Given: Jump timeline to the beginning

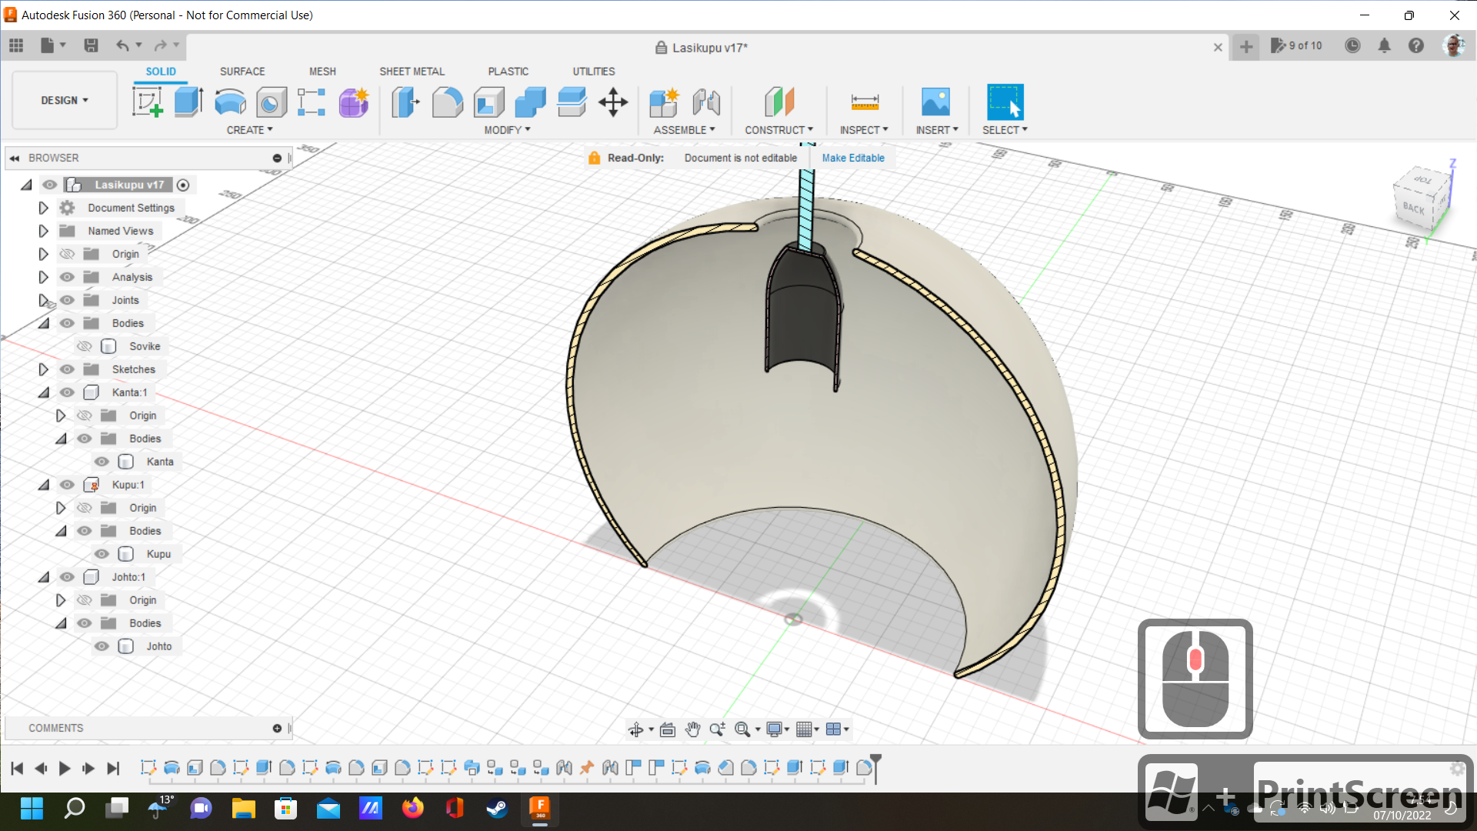Looking at the screenshot, I should coord(17,768).
